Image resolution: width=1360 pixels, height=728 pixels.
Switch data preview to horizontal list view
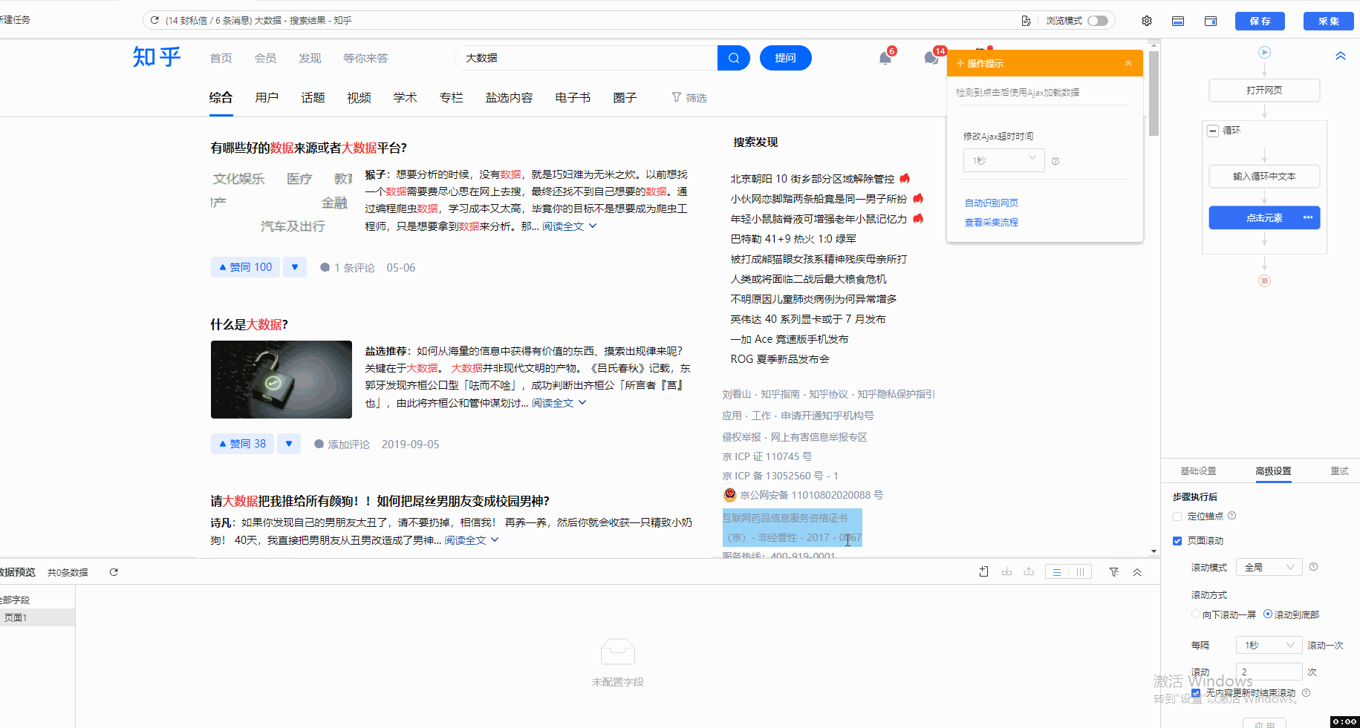[1057, 572]
